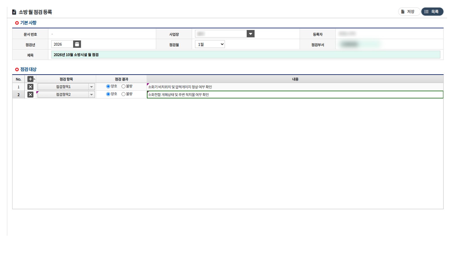Screen dimensions: 454x255
Task: Select 불량 for row 1
Action: (123, 86)
